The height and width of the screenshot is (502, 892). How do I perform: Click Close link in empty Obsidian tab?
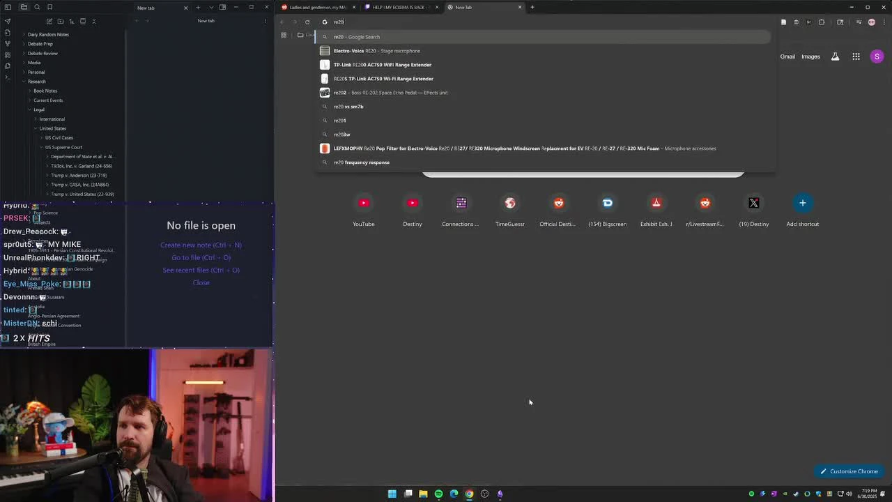(x=201, y=282)
